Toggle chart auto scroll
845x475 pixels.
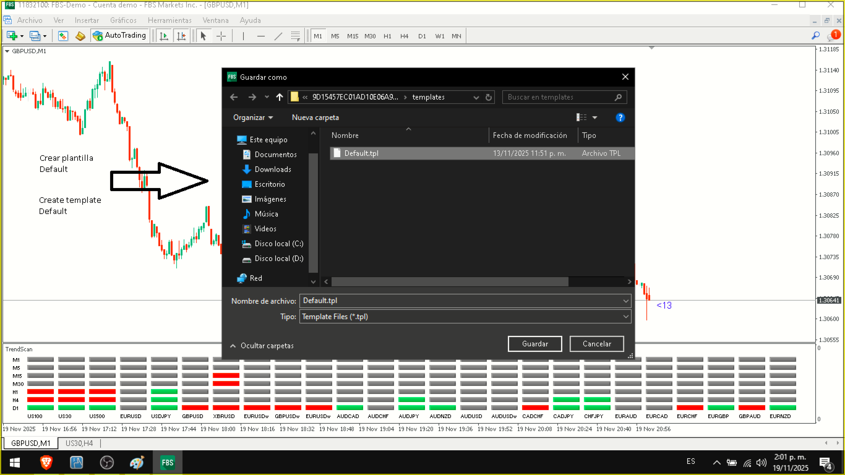click(163, 35)
